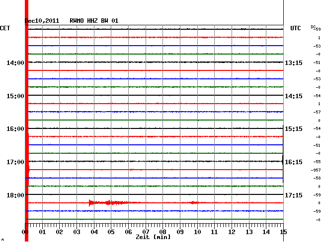Screen dimensions: 323x245
Task: Click minute label 01 on time axis
Action: (42, 232)
